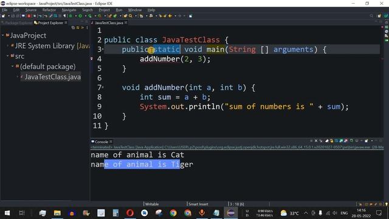The image size is (389, 219).
Task: Open Opera browser from taskbar
Action: coord(130,213)
